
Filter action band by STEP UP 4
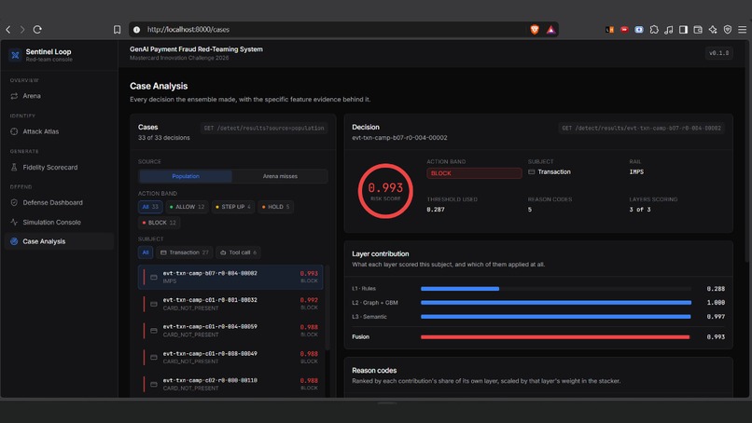tap(233, 207)
